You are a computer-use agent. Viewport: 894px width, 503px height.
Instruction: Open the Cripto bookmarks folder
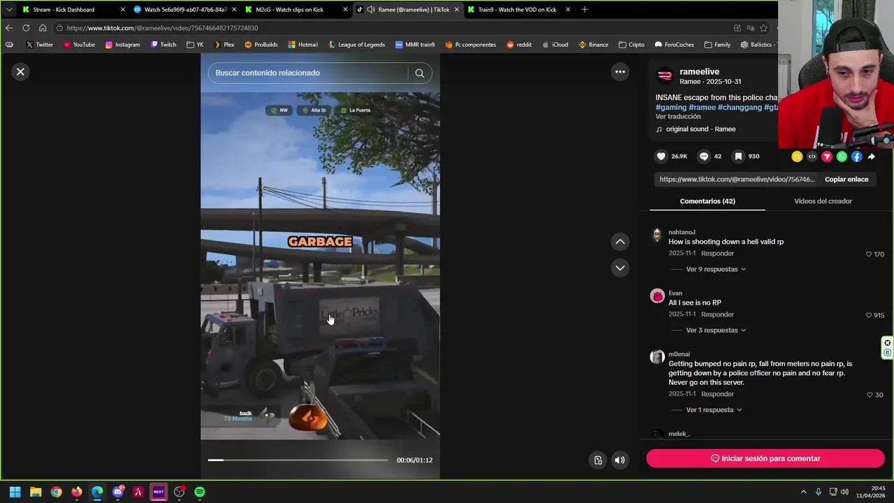pyautogui.click(x=631, y=45)
